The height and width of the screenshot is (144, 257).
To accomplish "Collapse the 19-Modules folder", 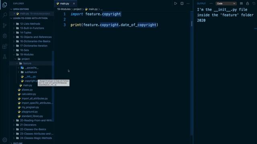I will coord(27,54).
